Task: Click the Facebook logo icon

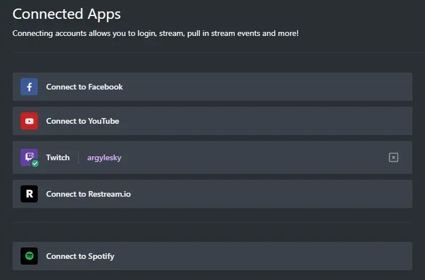Action: (29, 87)
